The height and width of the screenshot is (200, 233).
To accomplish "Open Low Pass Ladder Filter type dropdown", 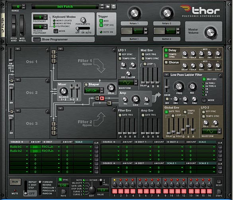I will 166,75.
